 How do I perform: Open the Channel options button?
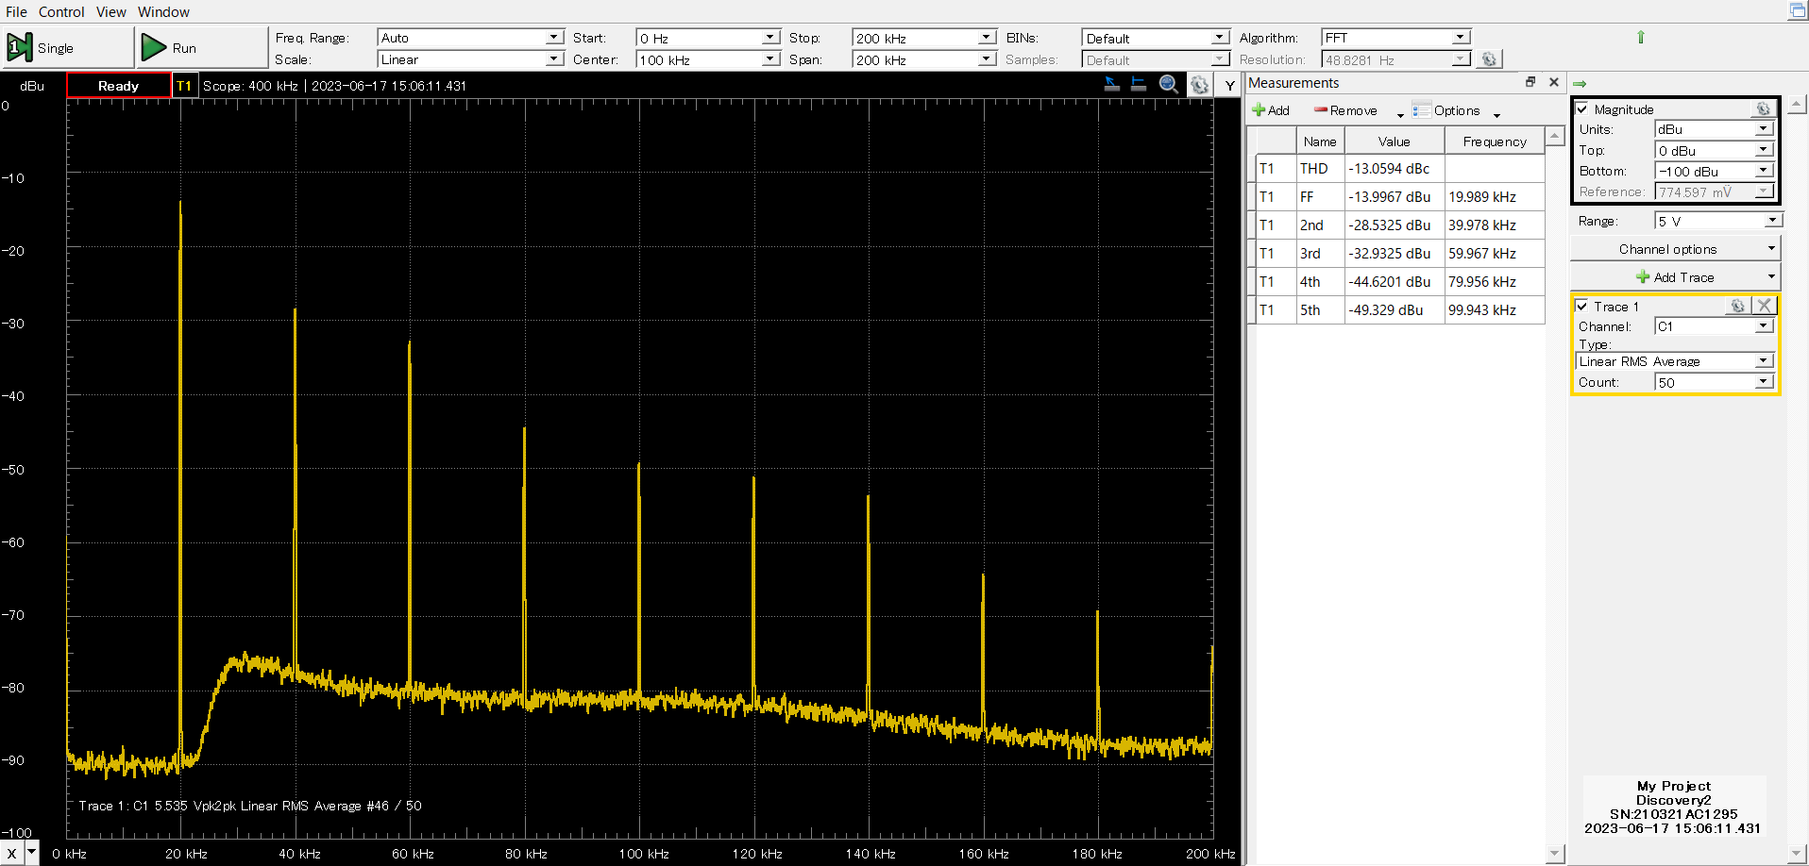[1675, 249]
